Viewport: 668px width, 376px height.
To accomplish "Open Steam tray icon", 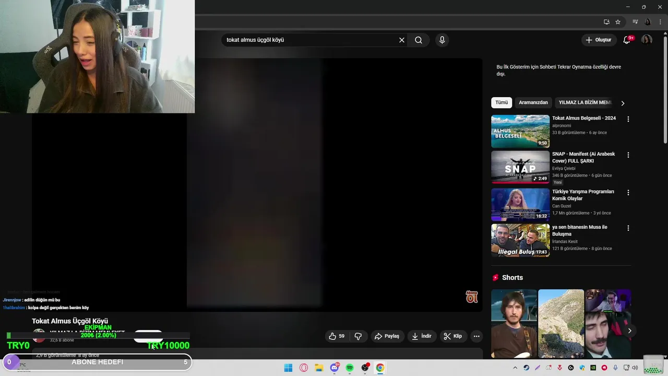I will click(x=526, y=368).
